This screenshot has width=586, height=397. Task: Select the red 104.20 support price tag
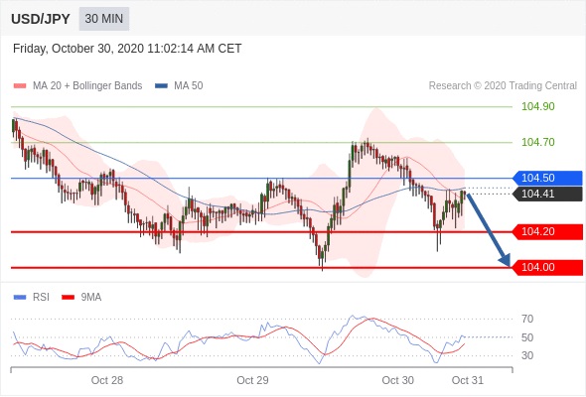click(x=547, y=232)
